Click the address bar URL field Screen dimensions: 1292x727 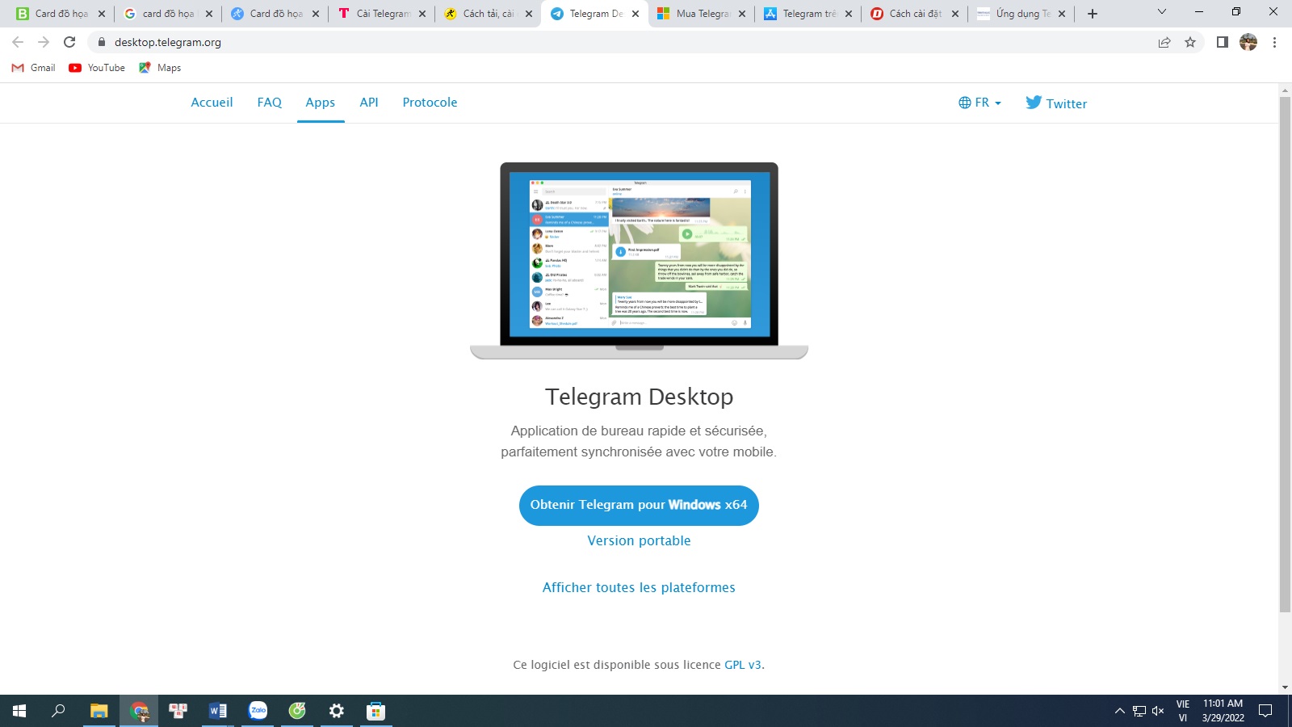point(622,42)
